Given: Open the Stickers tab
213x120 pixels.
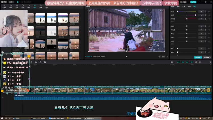Looking at the screenshot, I should [x=23, y=6].
